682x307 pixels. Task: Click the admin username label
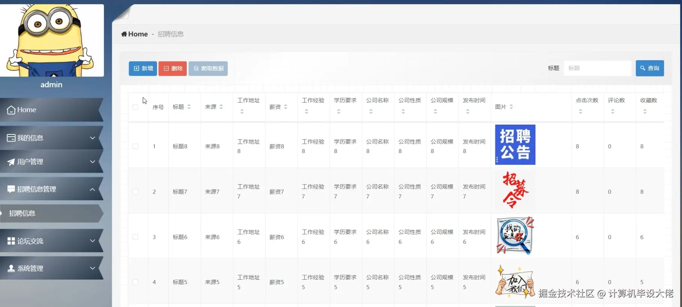coord(51,85)
